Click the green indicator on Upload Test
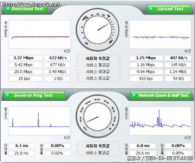This screenshot has height=163, width=195. pos(151,9)
